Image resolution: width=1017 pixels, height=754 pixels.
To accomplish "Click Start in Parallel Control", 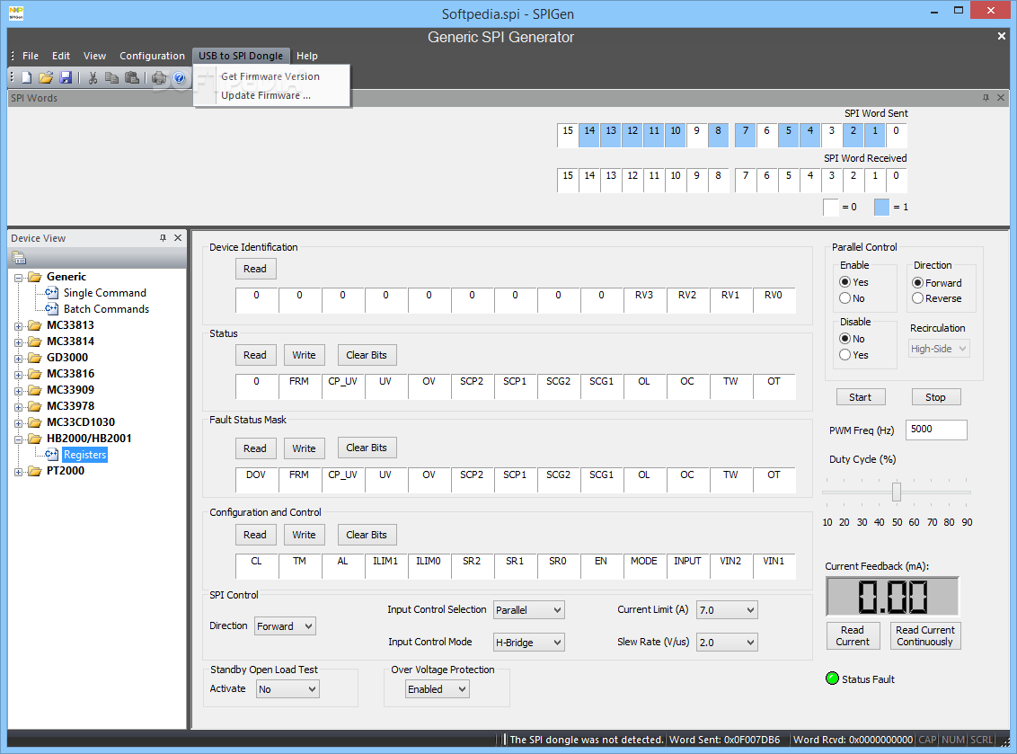I will tap(860, 397).
